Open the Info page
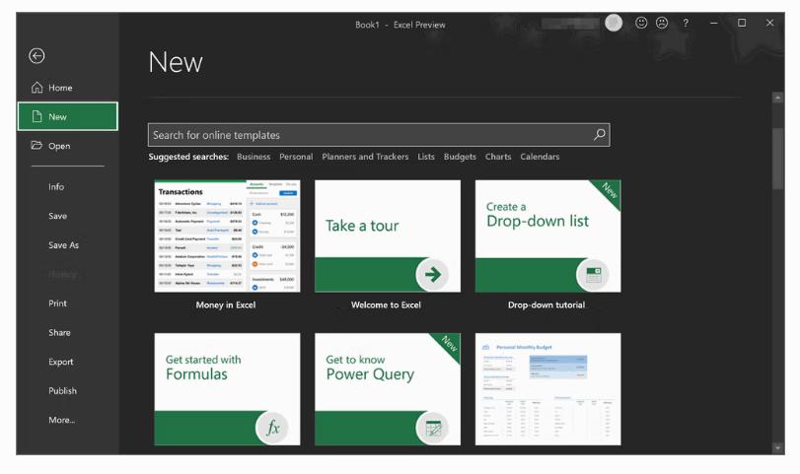 tap(56, 187)
